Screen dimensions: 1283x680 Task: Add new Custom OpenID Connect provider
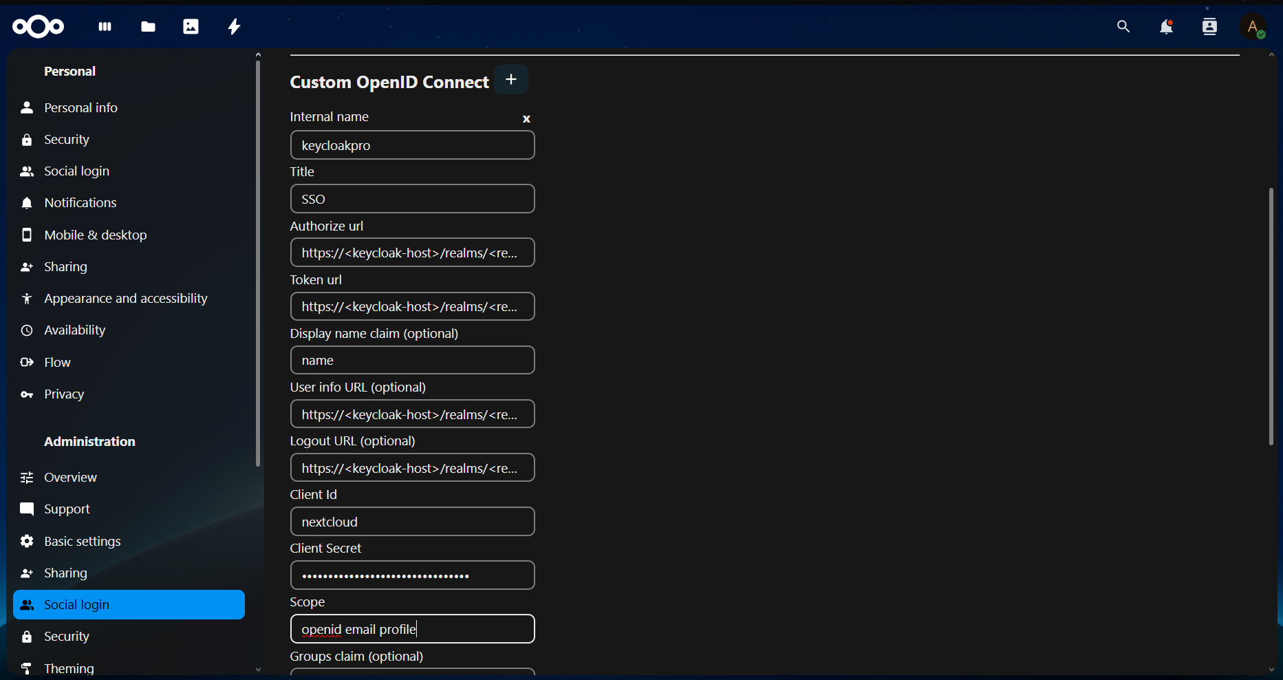511,80
